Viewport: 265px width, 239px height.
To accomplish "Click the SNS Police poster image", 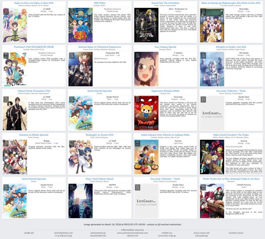I will pyautogui.click(x=80, y=25).
